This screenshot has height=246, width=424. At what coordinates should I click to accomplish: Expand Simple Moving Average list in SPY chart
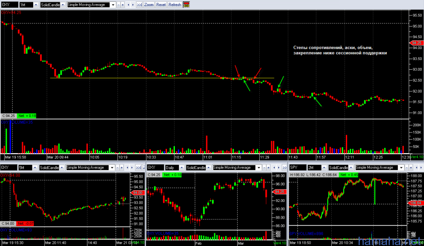401,167
